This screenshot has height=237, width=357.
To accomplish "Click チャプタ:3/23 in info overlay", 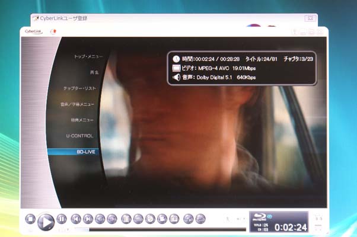I will 298,59.
